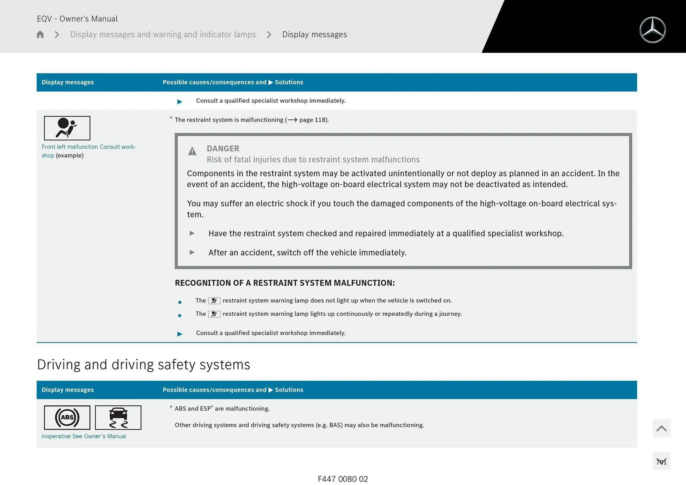The width and height of the screenshot is (686, 485).
Task: Click the restraint warning lamp icon in second bullet
Action: 214,314
